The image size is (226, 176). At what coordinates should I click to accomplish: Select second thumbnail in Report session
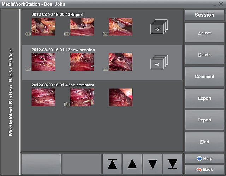(x=82, y=27)
